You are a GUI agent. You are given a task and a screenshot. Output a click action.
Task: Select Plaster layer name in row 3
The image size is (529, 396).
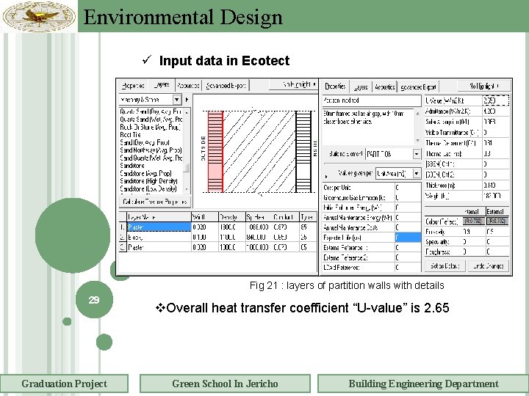(159, 248)
